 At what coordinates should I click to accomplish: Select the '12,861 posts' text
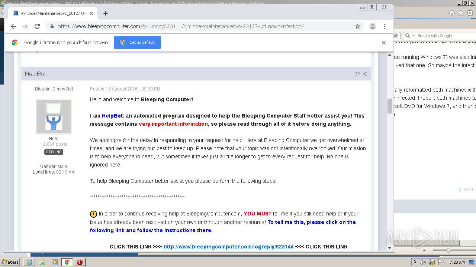(x=54, y=144)
